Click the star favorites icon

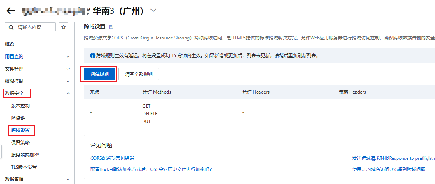[64, 27]
